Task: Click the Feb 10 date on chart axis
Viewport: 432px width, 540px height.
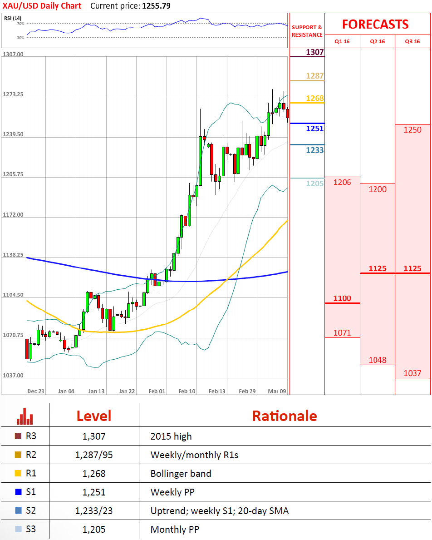Action: (187, 391)
